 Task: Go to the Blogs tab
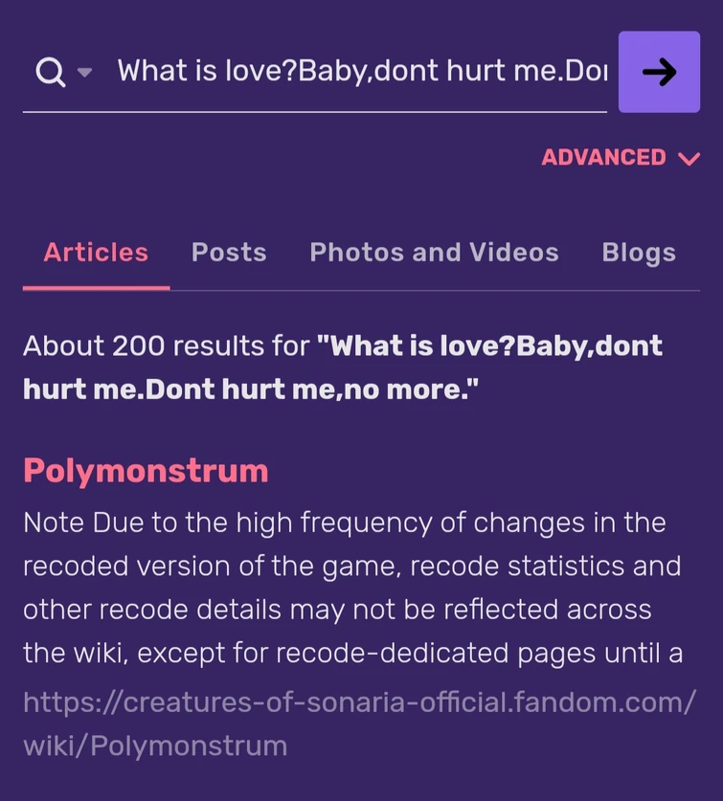tap(639, 252)
